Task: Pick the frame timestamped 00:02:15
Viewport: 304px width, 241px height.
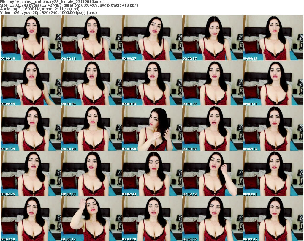Action: tap(273, 128)
